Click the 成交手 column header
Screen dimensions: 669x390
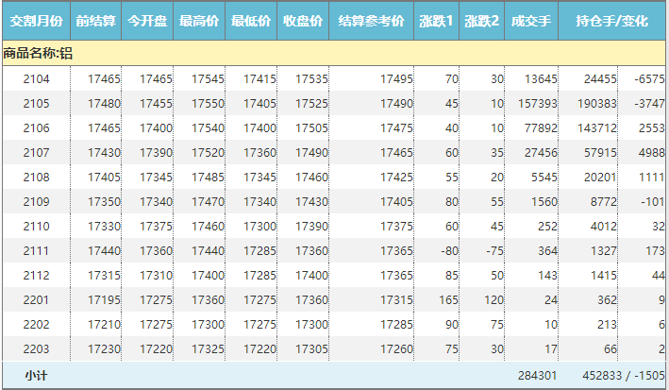530,21
